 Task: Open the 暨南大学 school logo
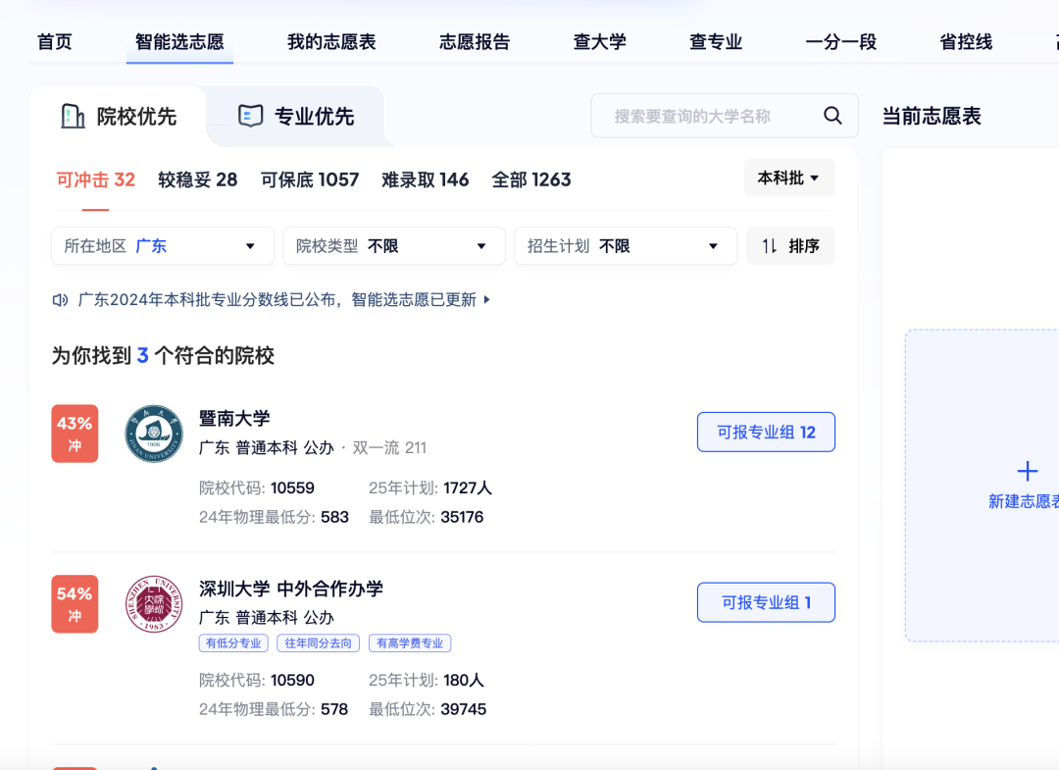click(x=154, y=434)
